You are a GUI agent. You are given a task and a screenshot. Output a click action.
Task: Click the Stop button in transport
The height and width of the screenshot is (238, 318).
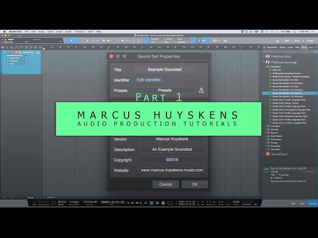pos(152,203)
